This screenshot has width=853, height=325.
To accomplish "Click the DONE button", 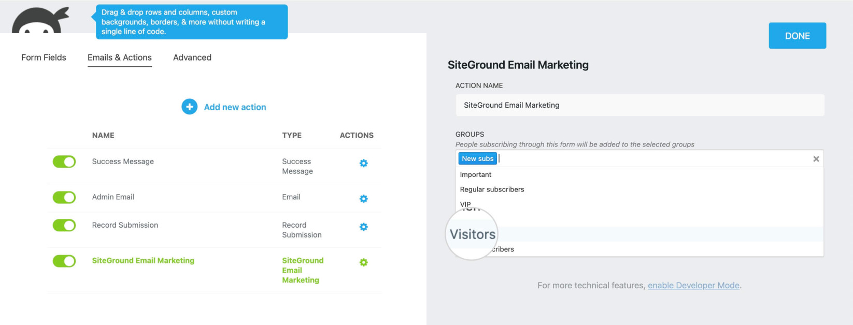I will point(797,36).
